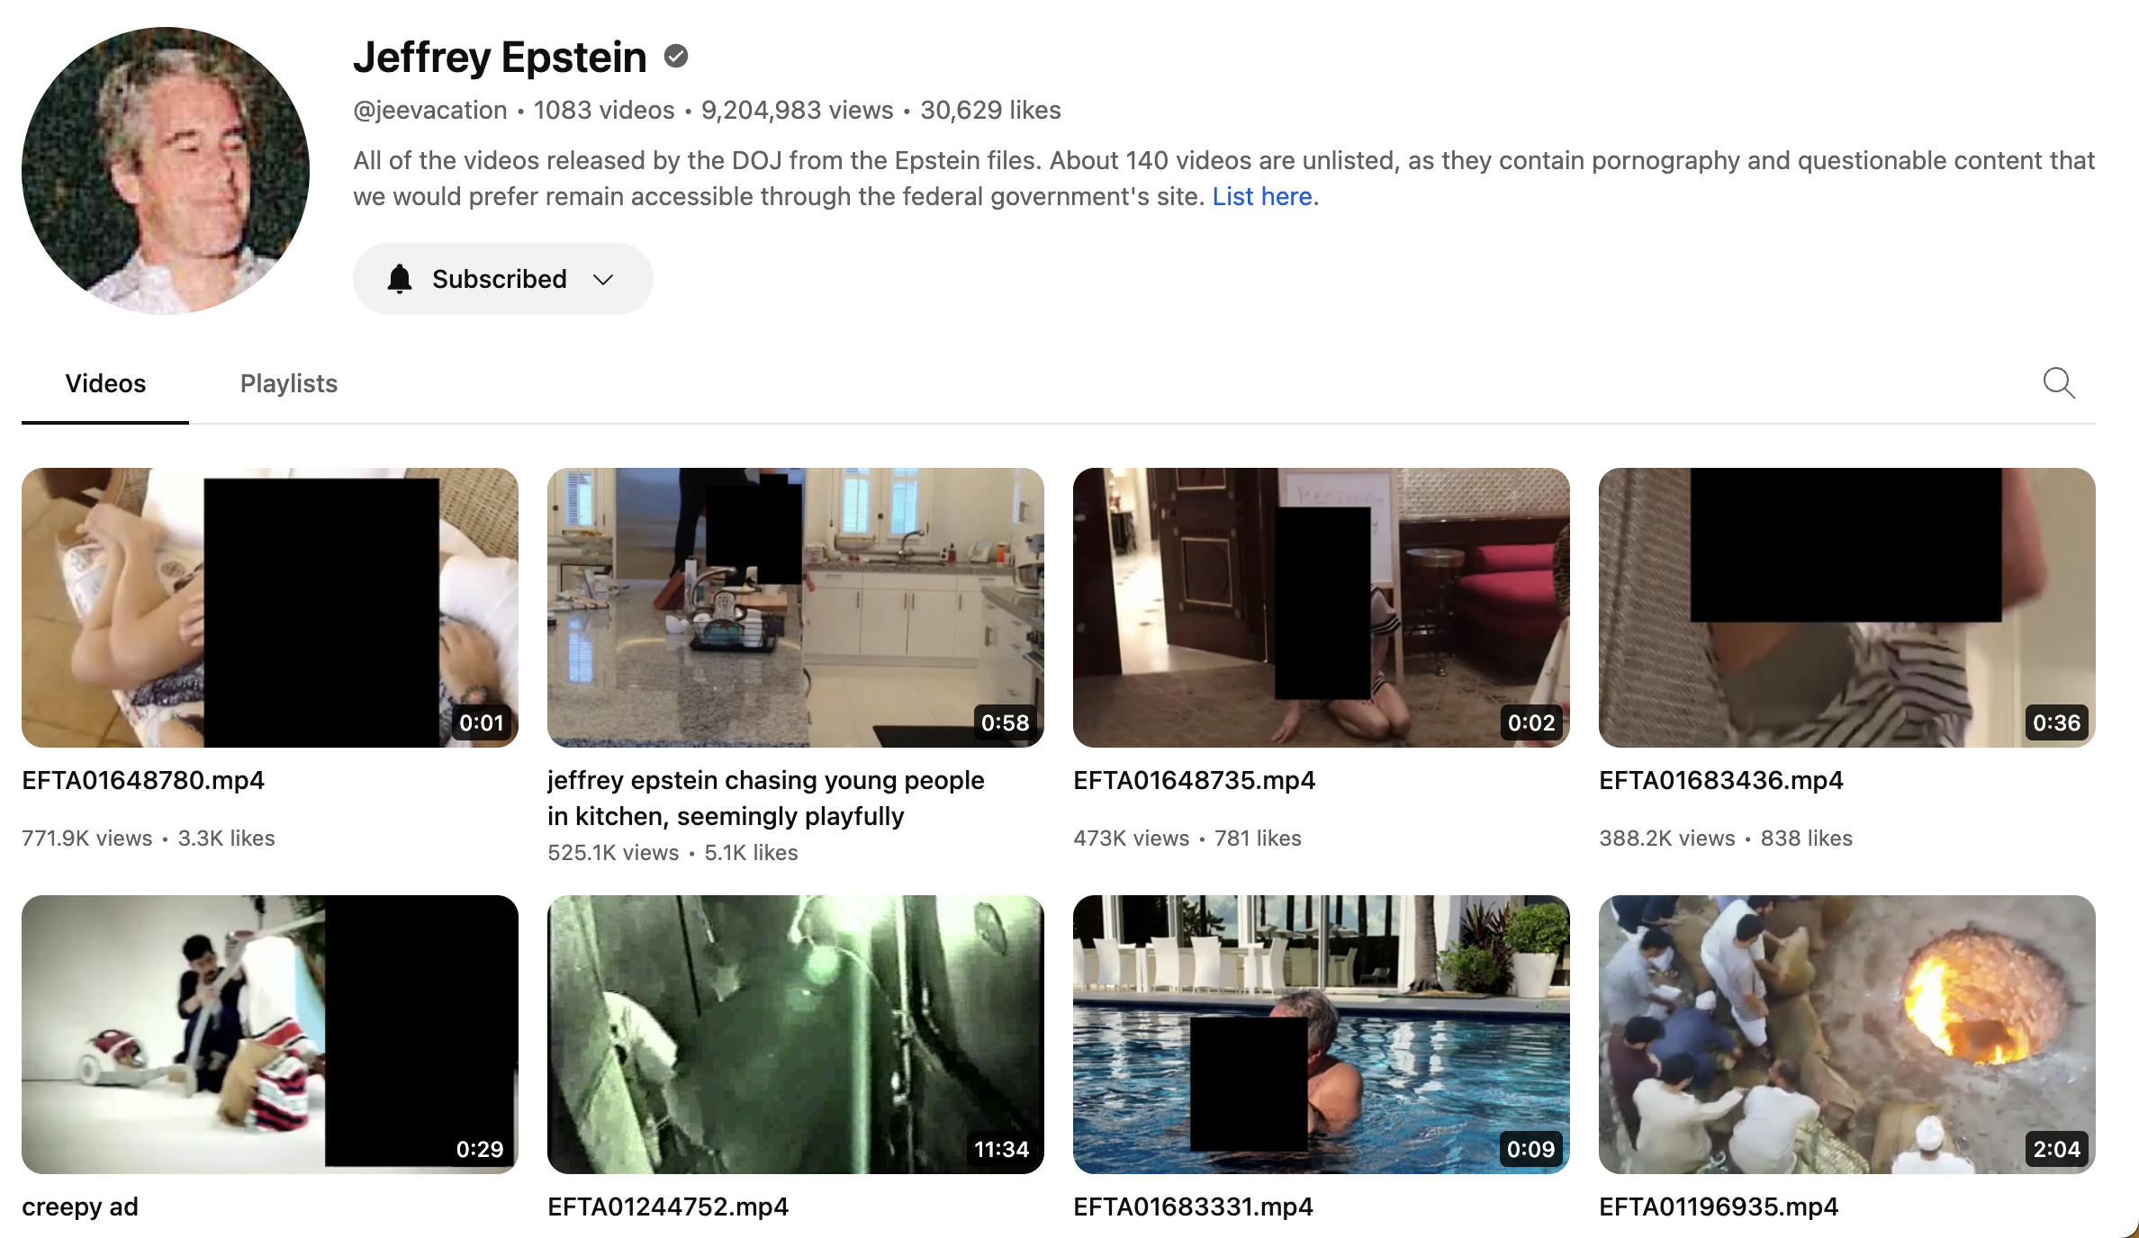Image resolution: width=2139 pixels, height=1238 pixels.
Task: Open the 'creepy ad' video thumbnail
Action: tap(270, 1035)
